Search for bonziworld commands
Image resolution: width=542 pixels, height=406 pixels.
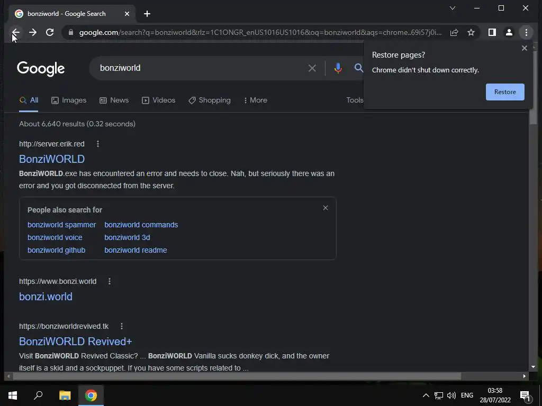[x=141, y=225]
